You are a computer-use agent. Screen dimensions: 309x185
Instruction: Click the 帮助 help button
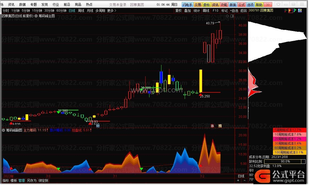coord(259,4)
